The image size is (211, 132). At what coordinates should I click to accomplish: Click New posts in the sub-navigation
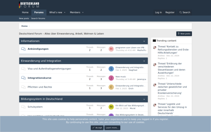tap(24, 18)
